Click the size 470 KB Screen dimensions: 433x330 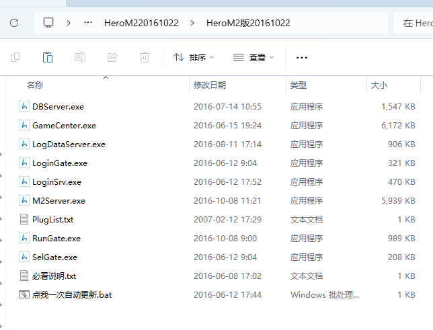[x=401, y=181]
